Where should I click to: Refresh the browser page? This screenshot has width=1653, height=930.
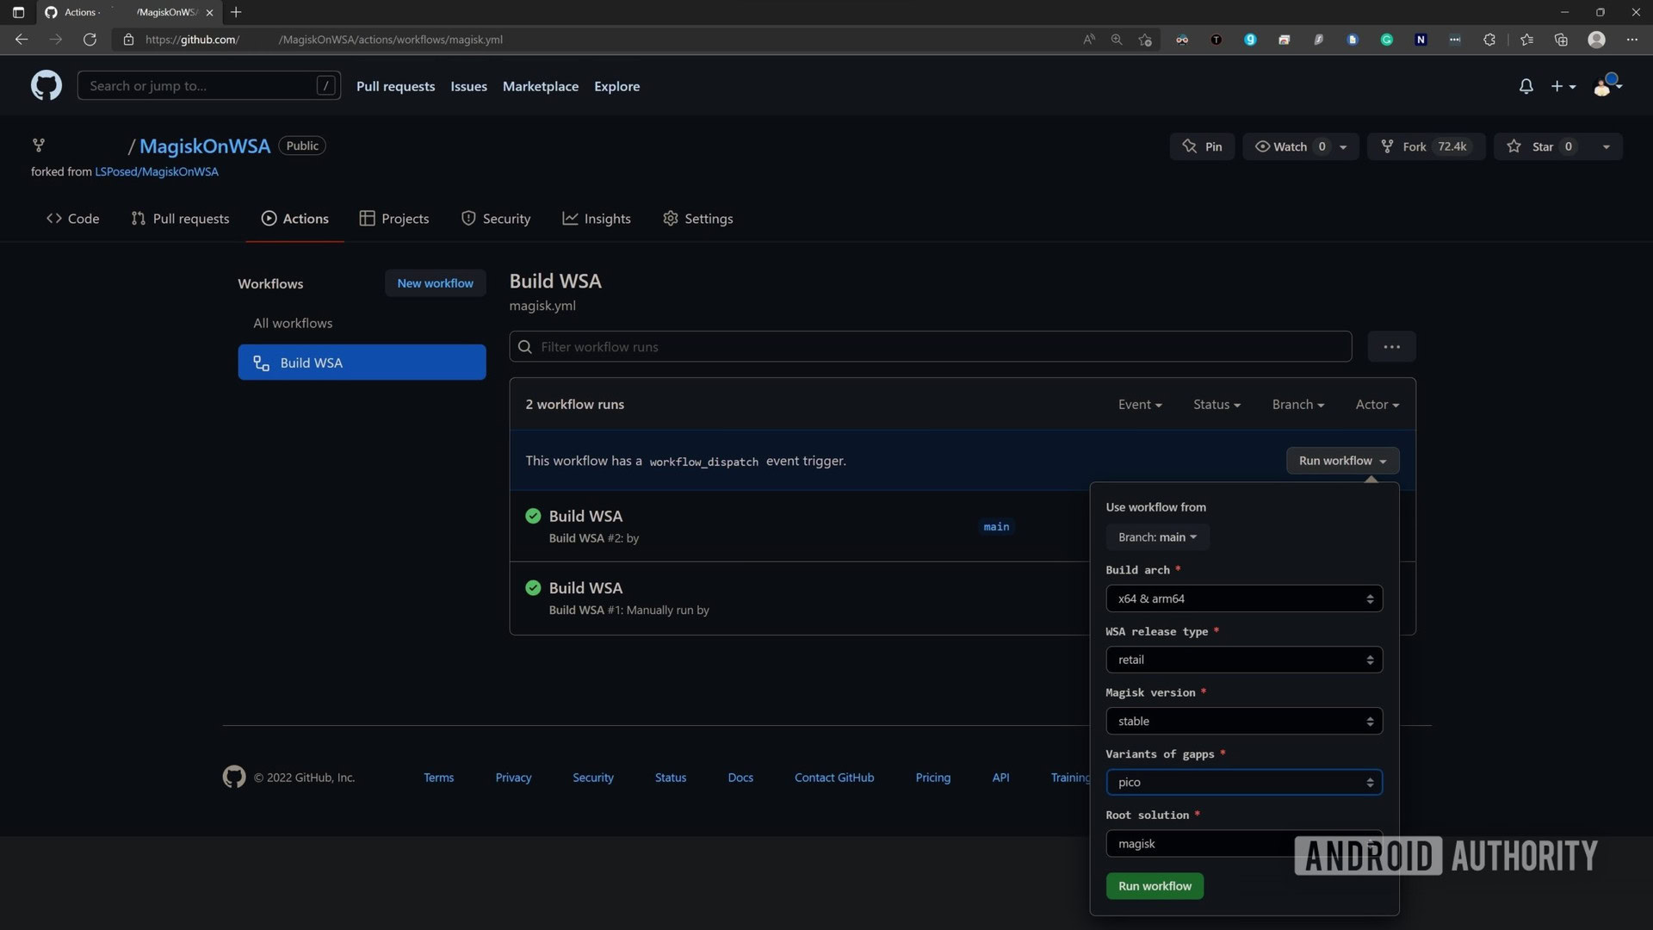(x=90, y=40)
